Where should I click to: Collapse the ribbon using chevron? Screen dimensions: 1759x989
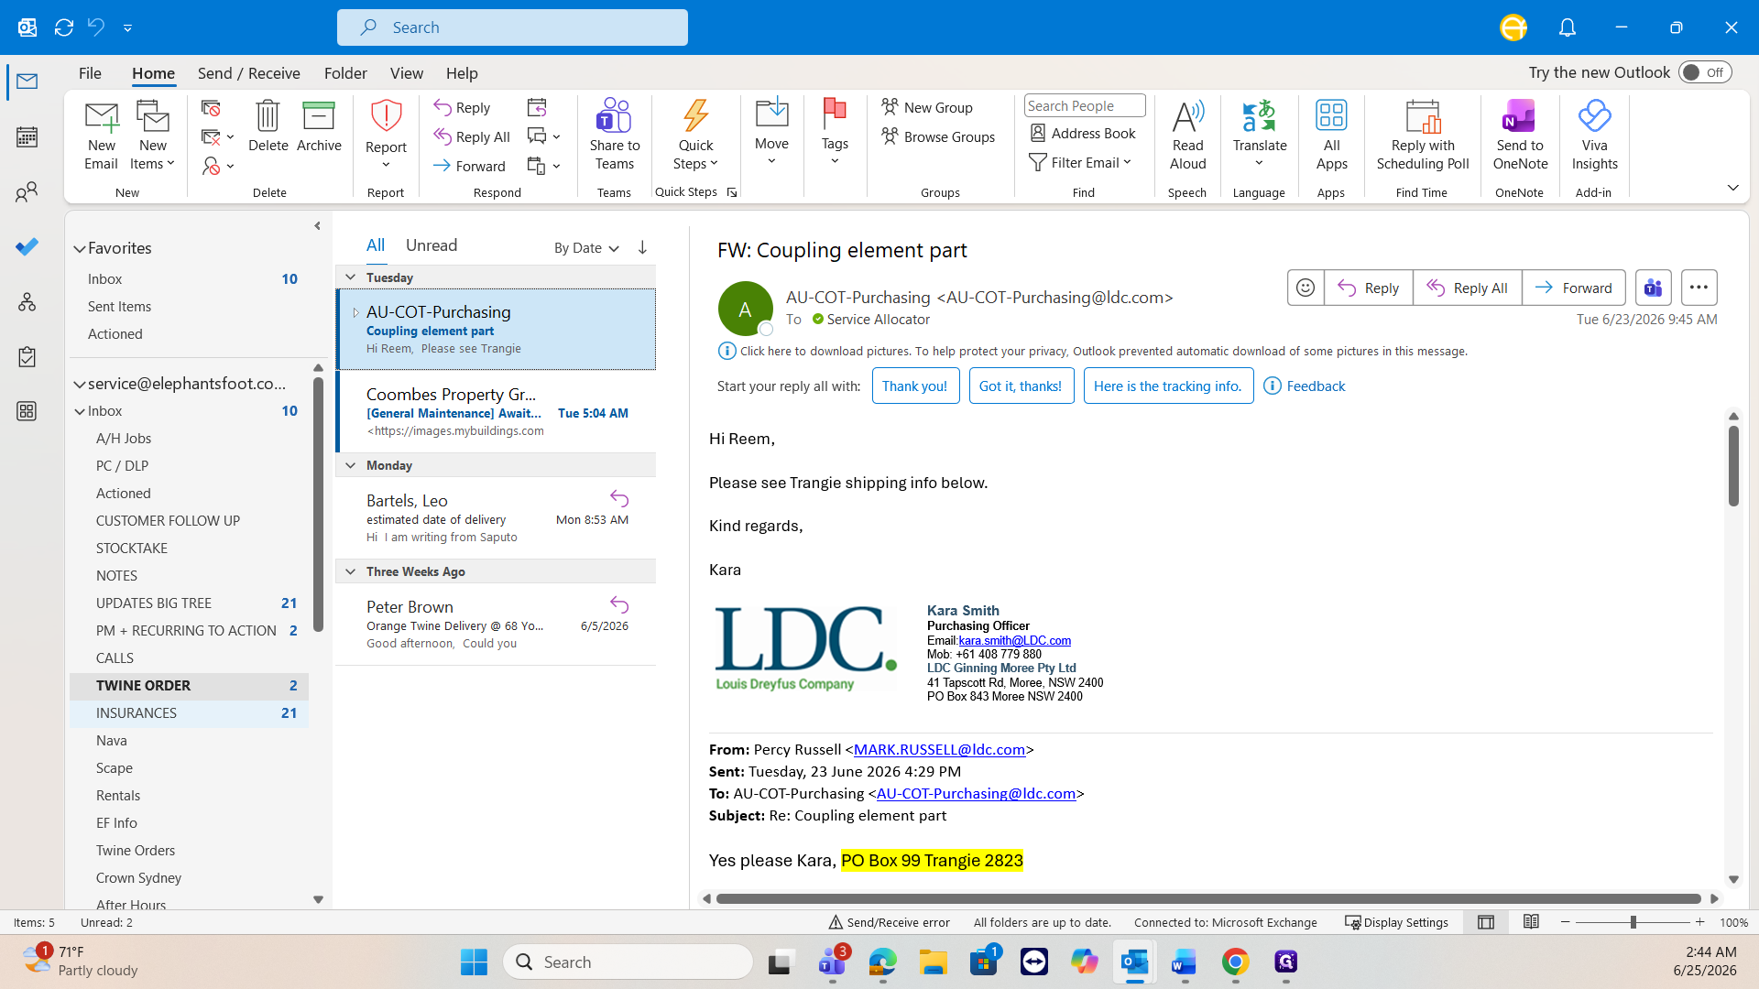coord(1732,188)
